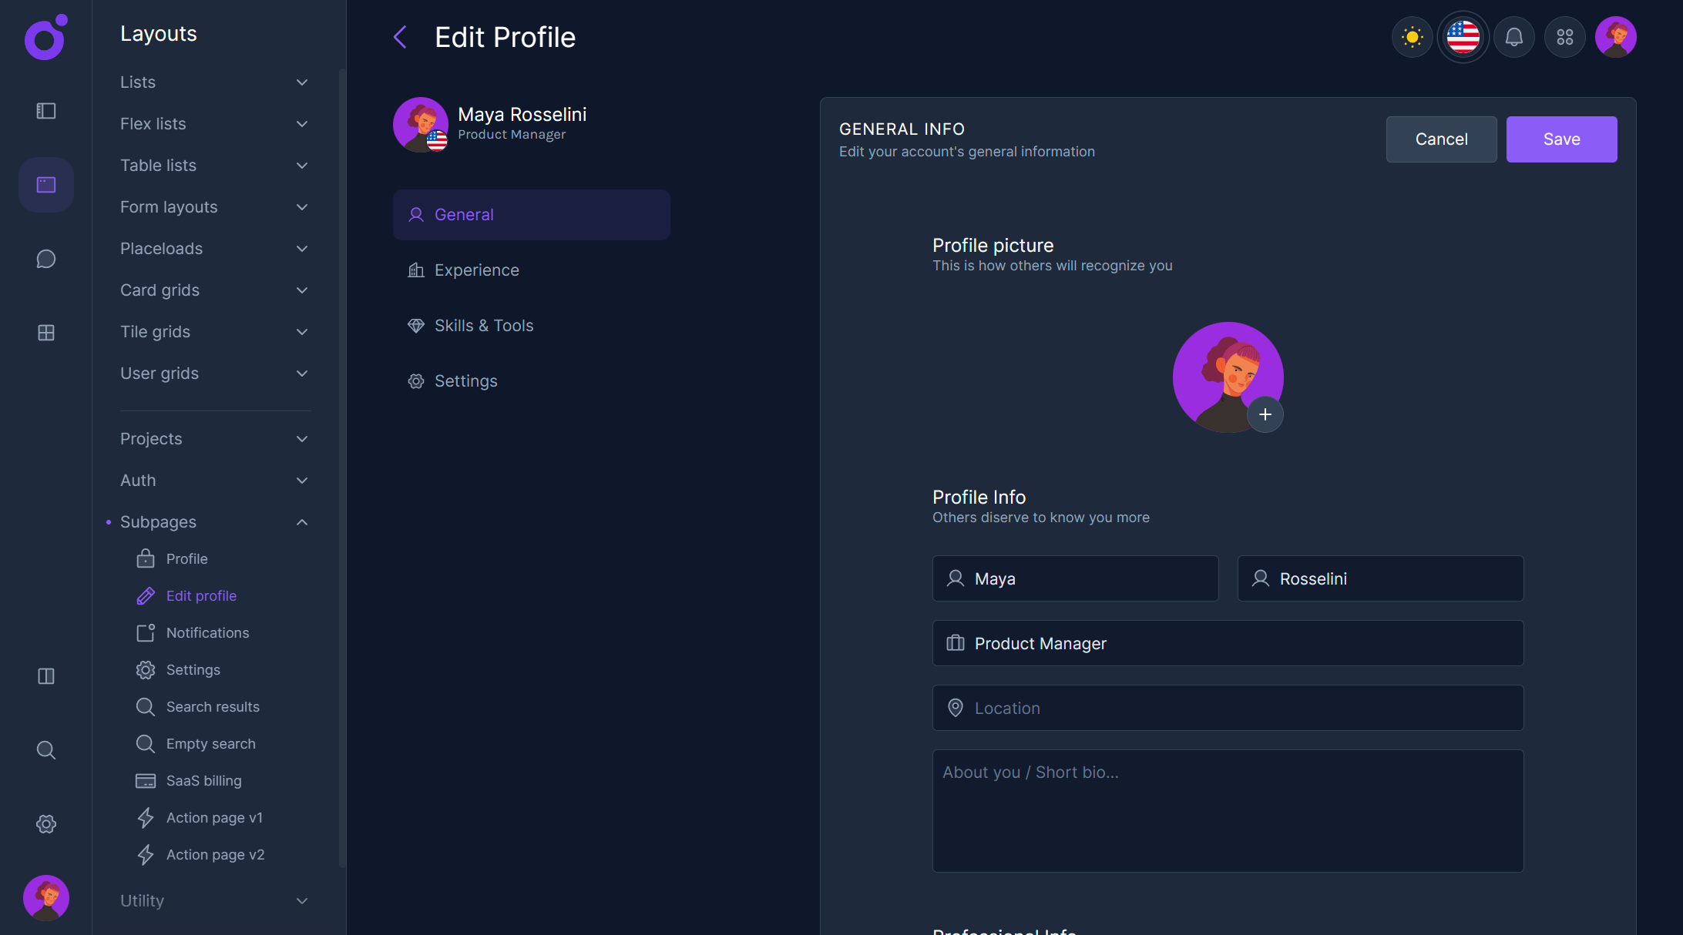Switch to the Experience tab
This screenshot has width=1683, height=935.
pos(476,270)
